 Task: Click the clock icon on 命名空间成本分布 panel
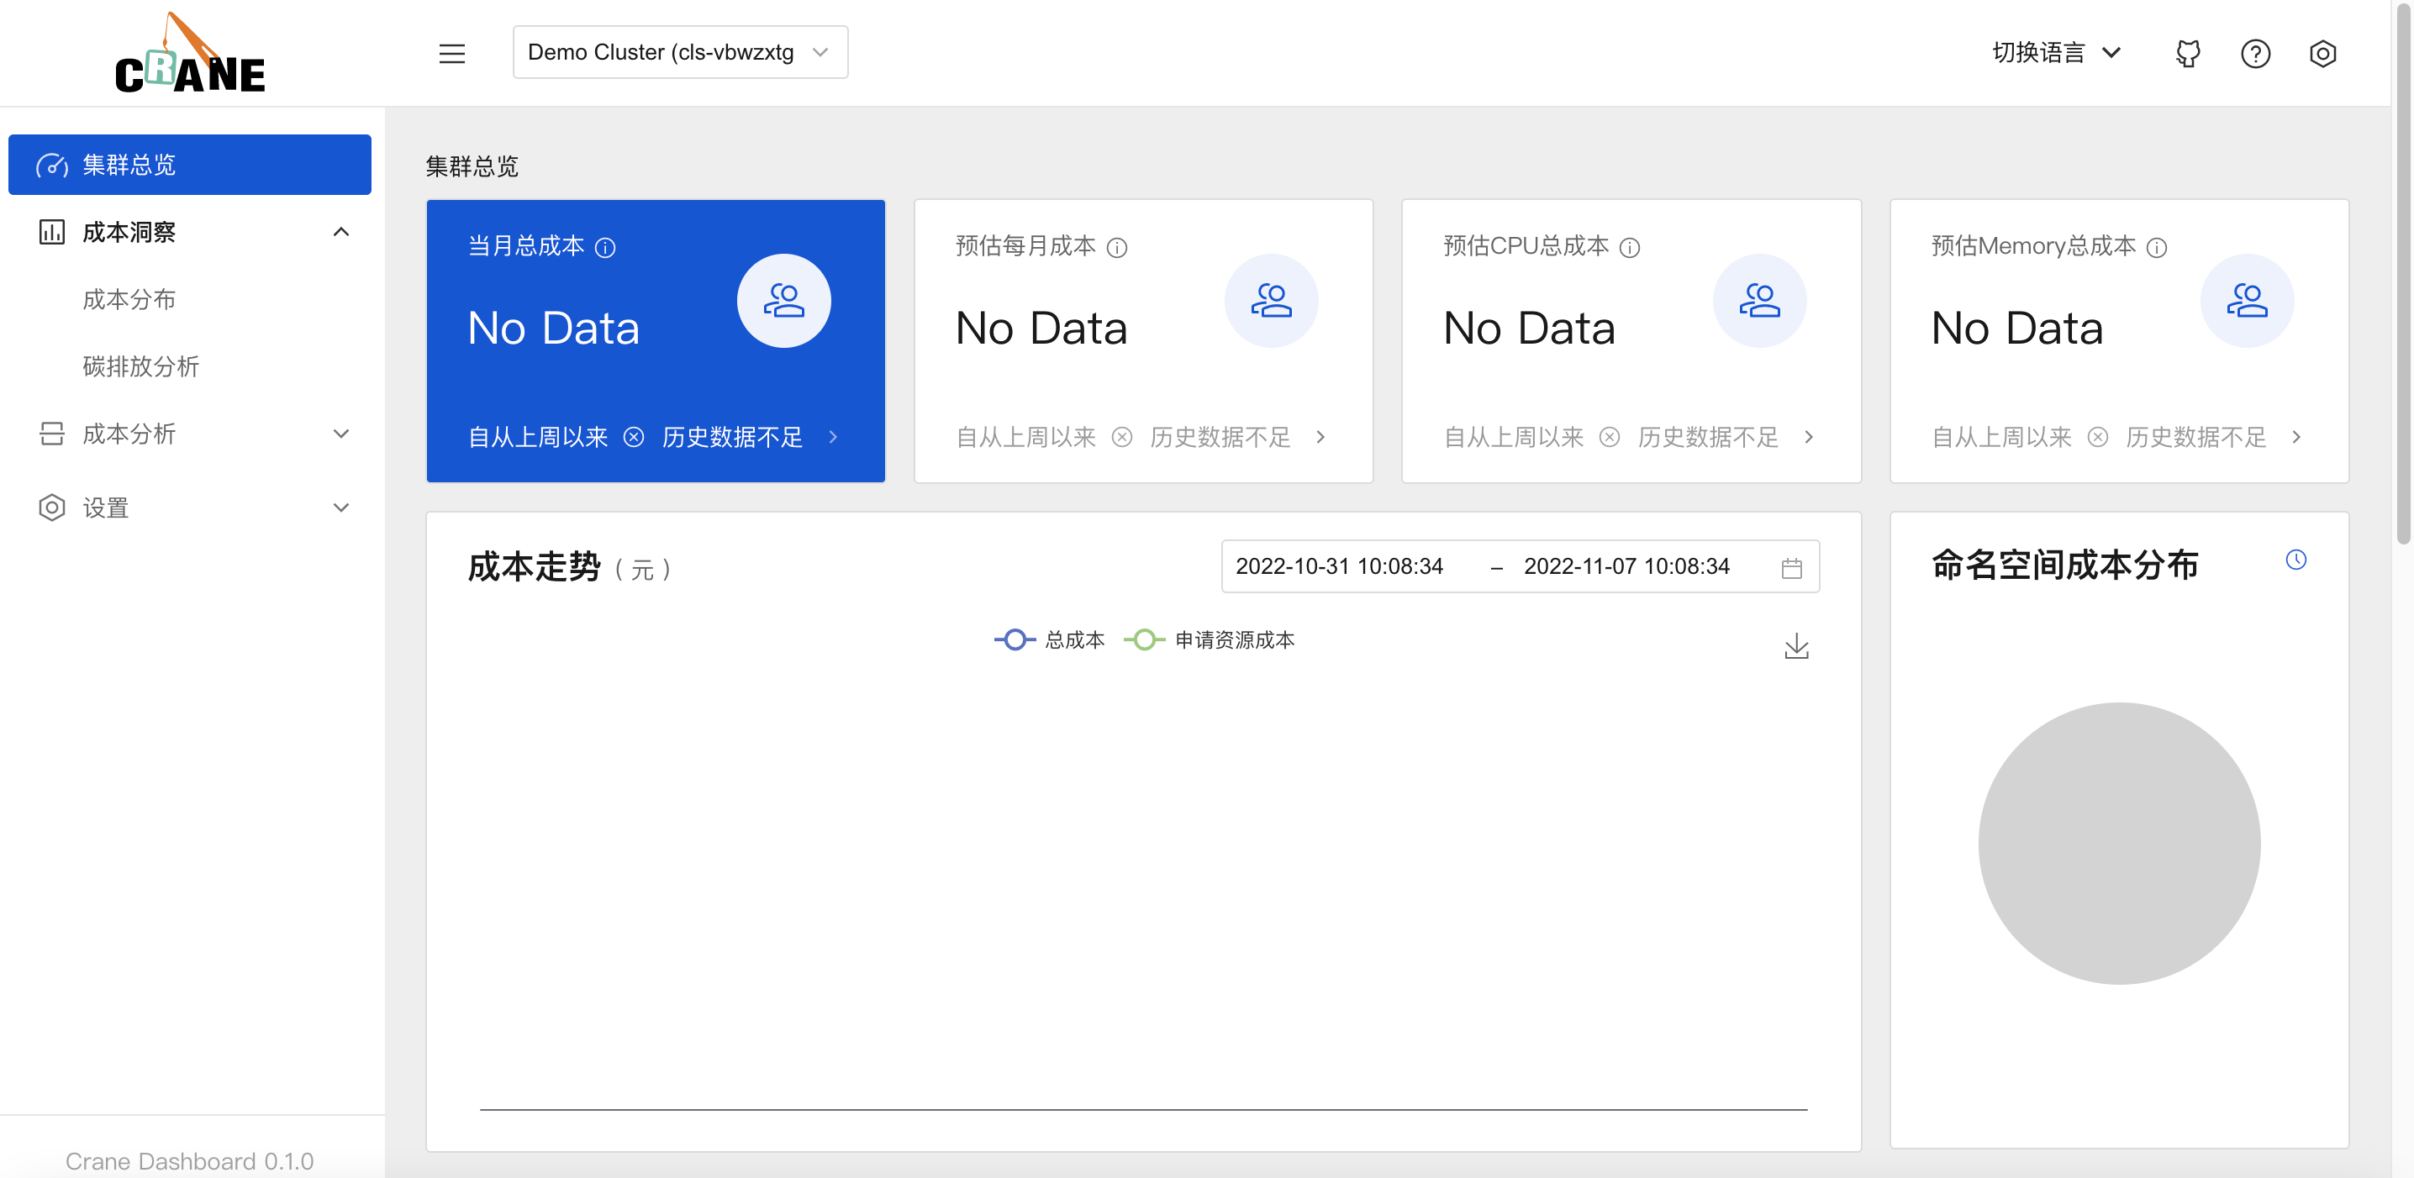click(2297, 560)
